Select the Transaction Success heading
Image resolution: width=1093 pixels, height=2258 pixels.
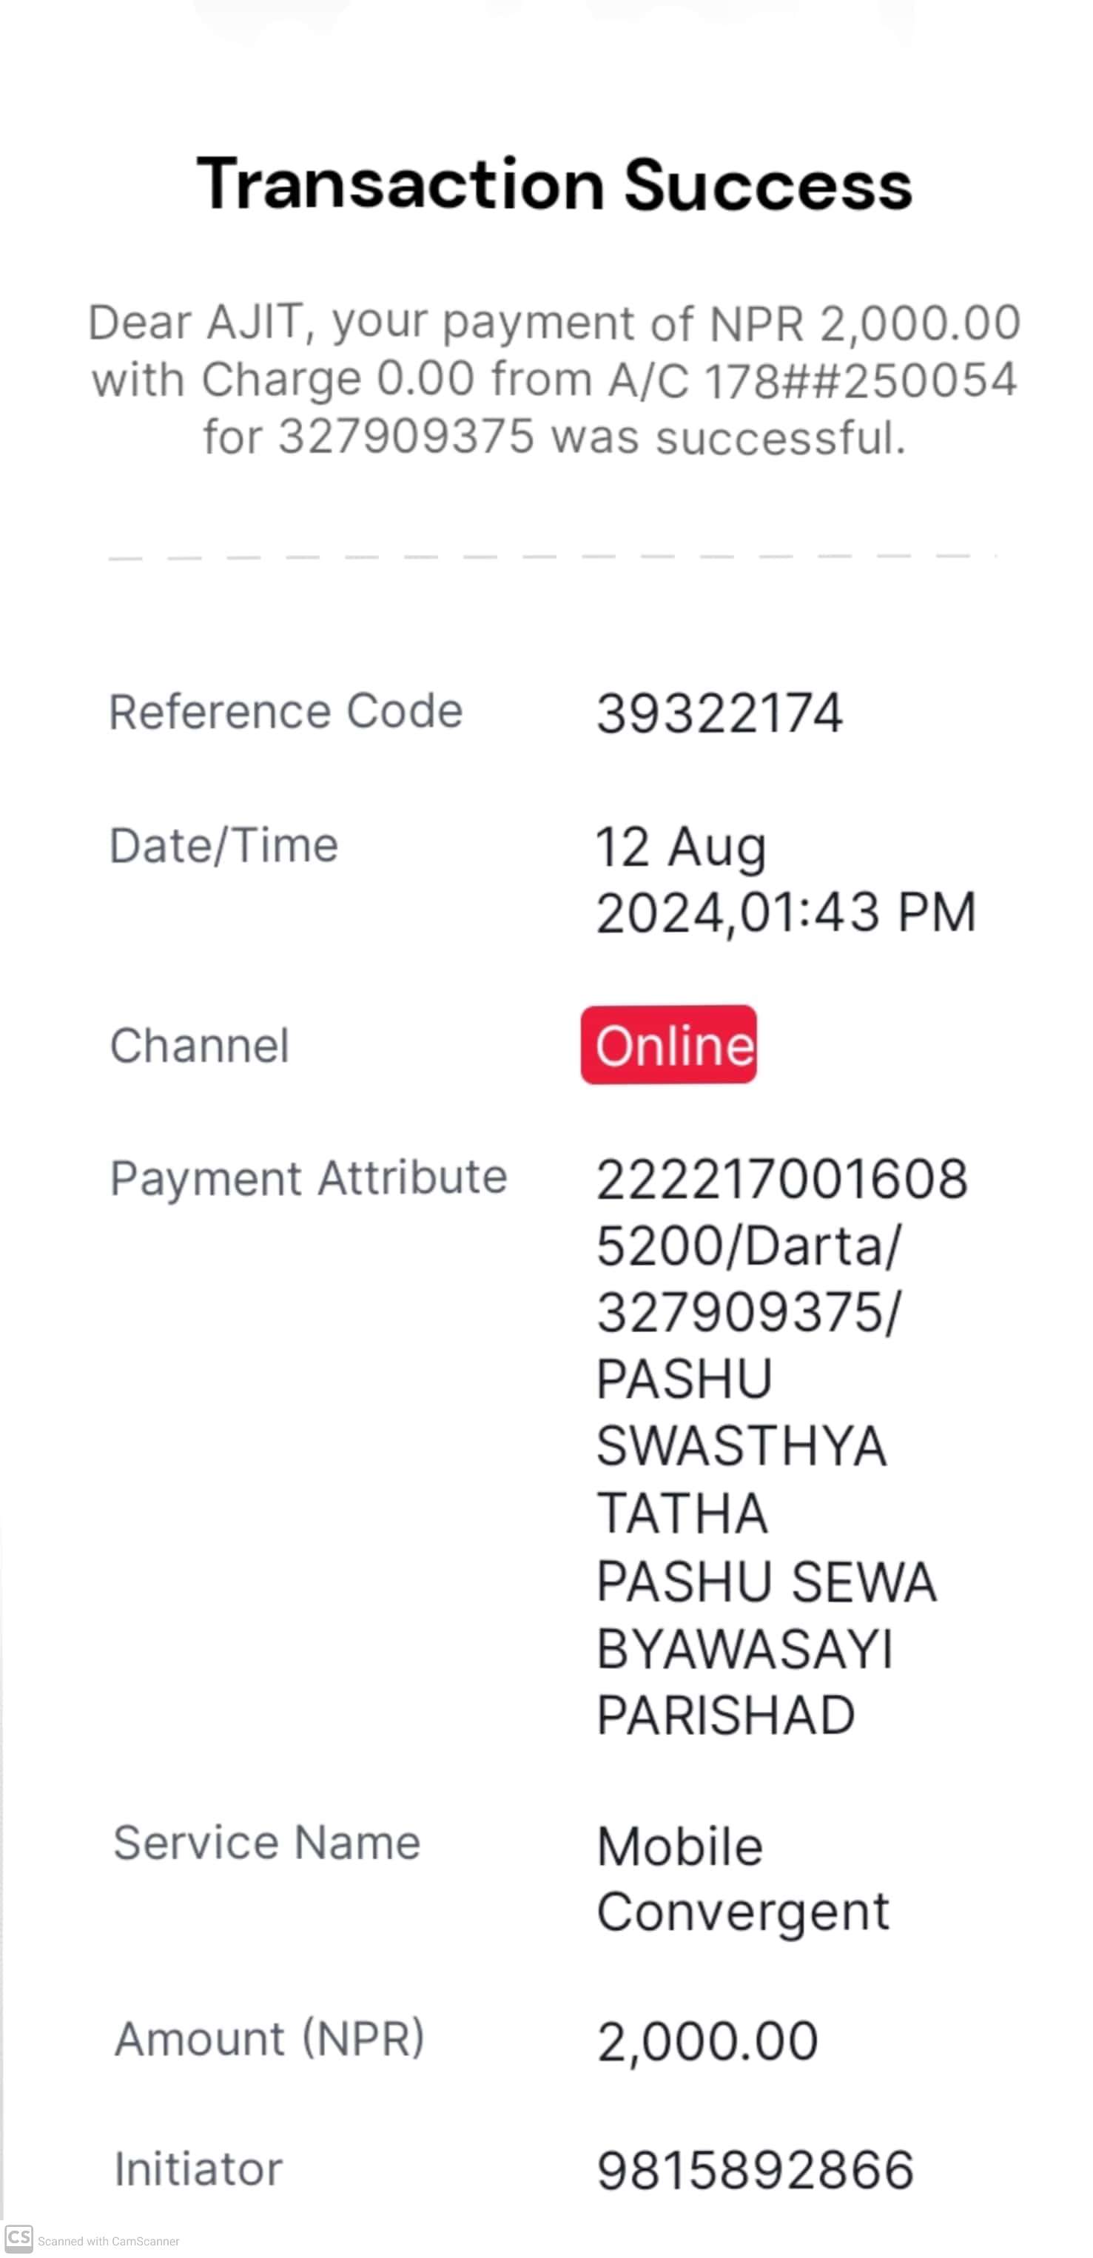tap(554, 184)
